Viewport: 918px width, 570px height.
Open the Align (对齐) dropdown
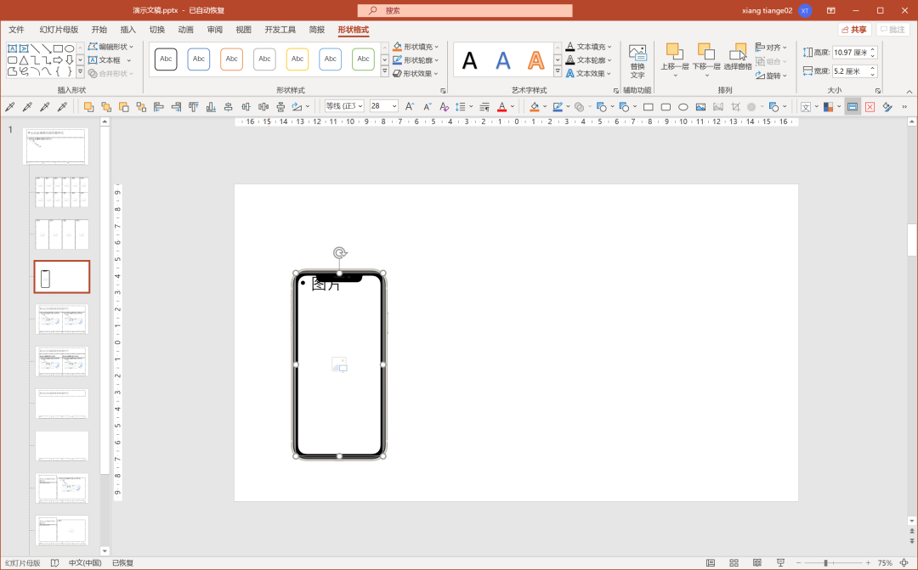pos(772,48)
